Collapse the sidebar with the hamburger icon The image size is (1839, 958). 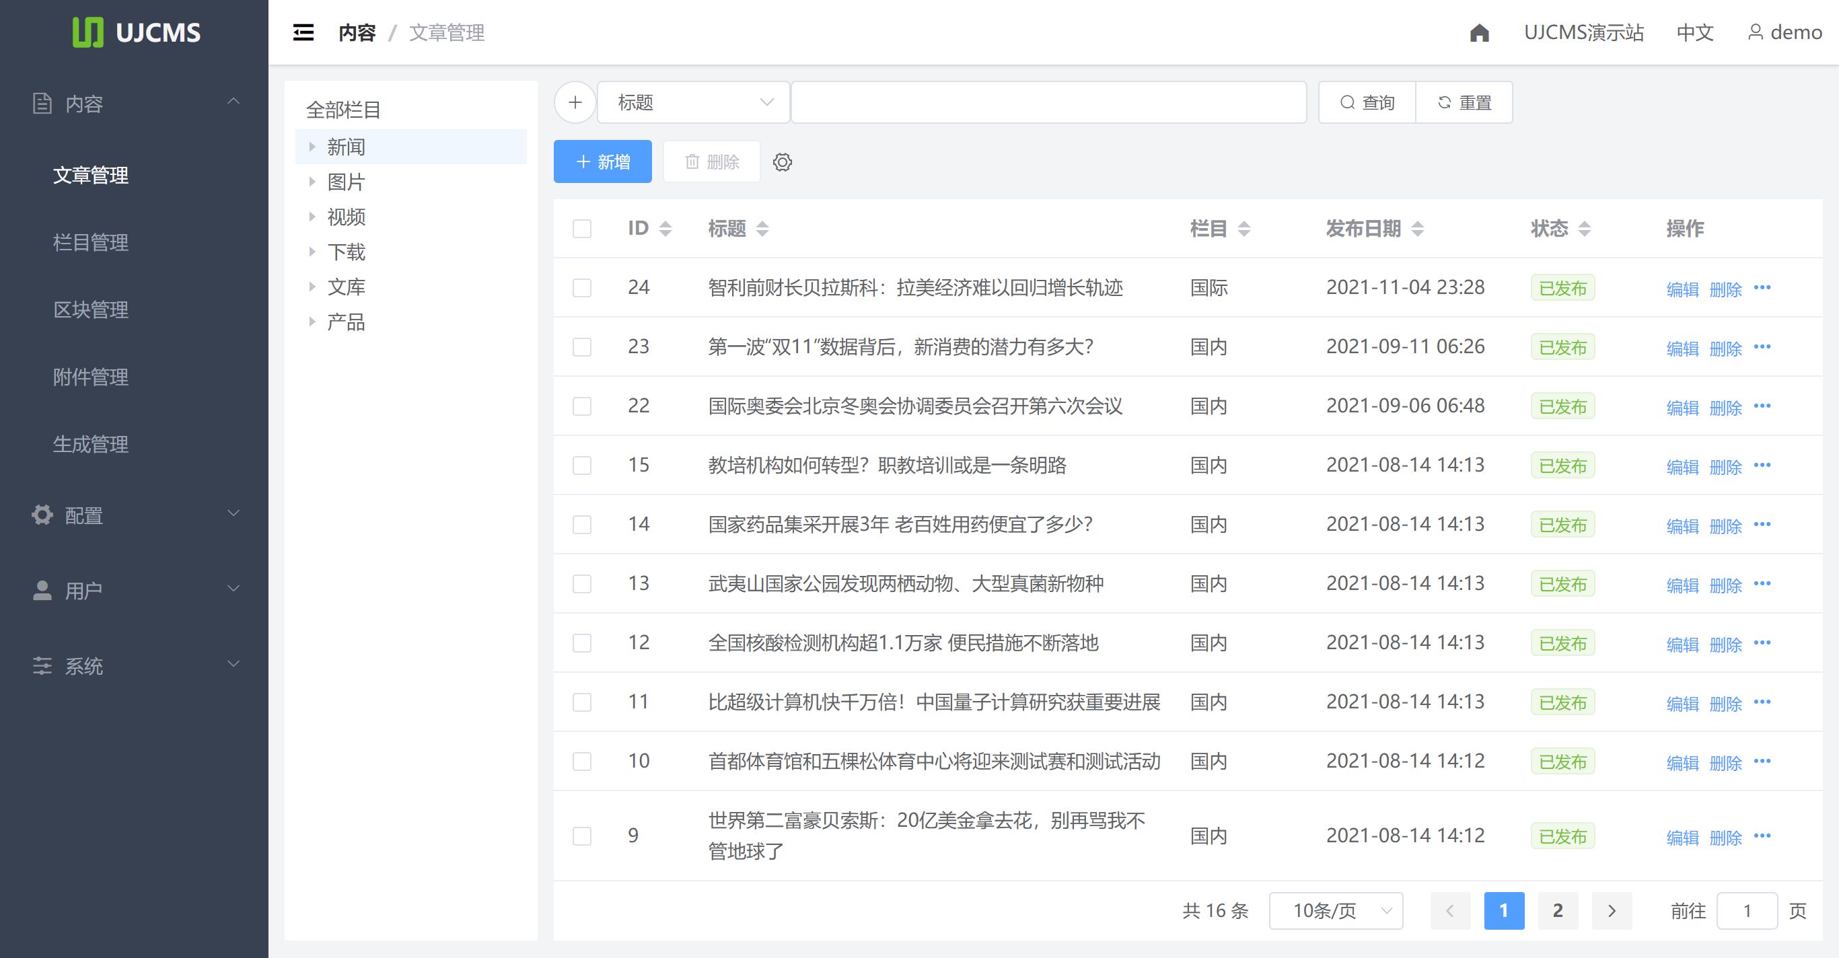point(303,32)
